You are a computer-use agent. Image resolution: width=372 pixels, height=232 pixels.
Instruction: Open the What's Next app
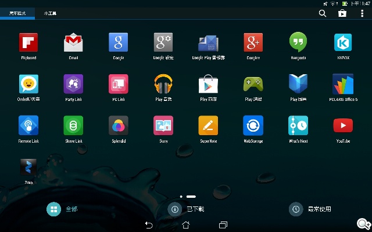[298, 126]
